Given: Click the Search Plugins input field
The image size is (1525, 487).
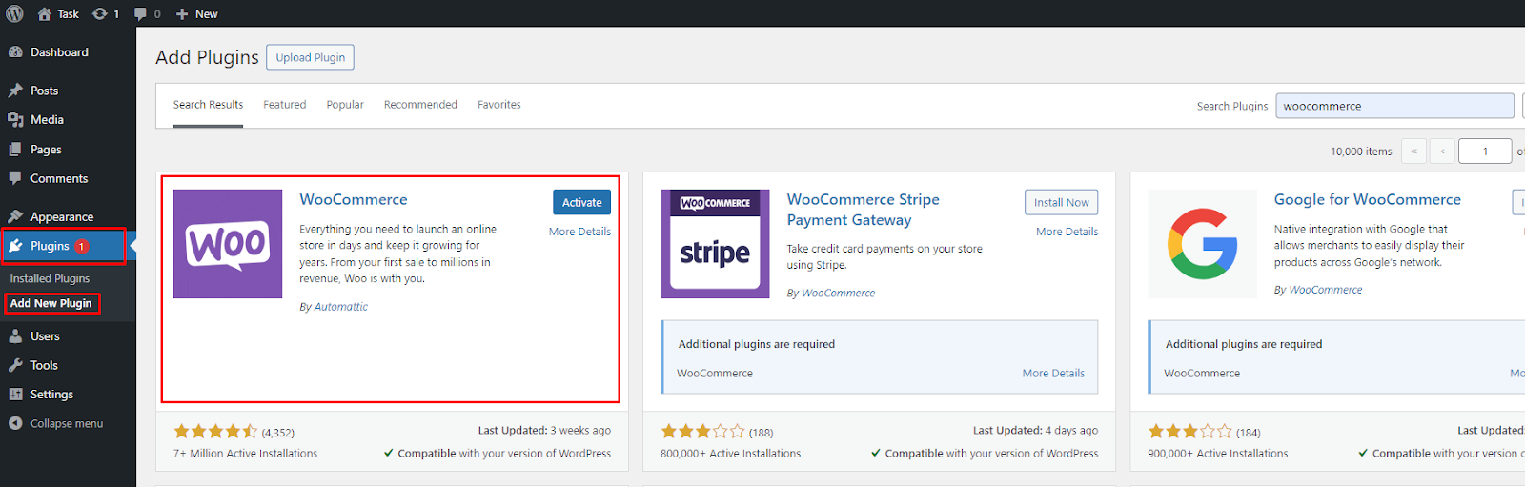Looking at the screenshot, I should (1395, 106).
